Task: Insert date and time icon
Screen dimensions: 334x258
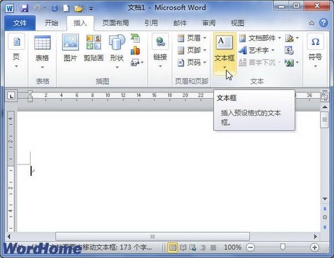Action: tap(289, 50)
